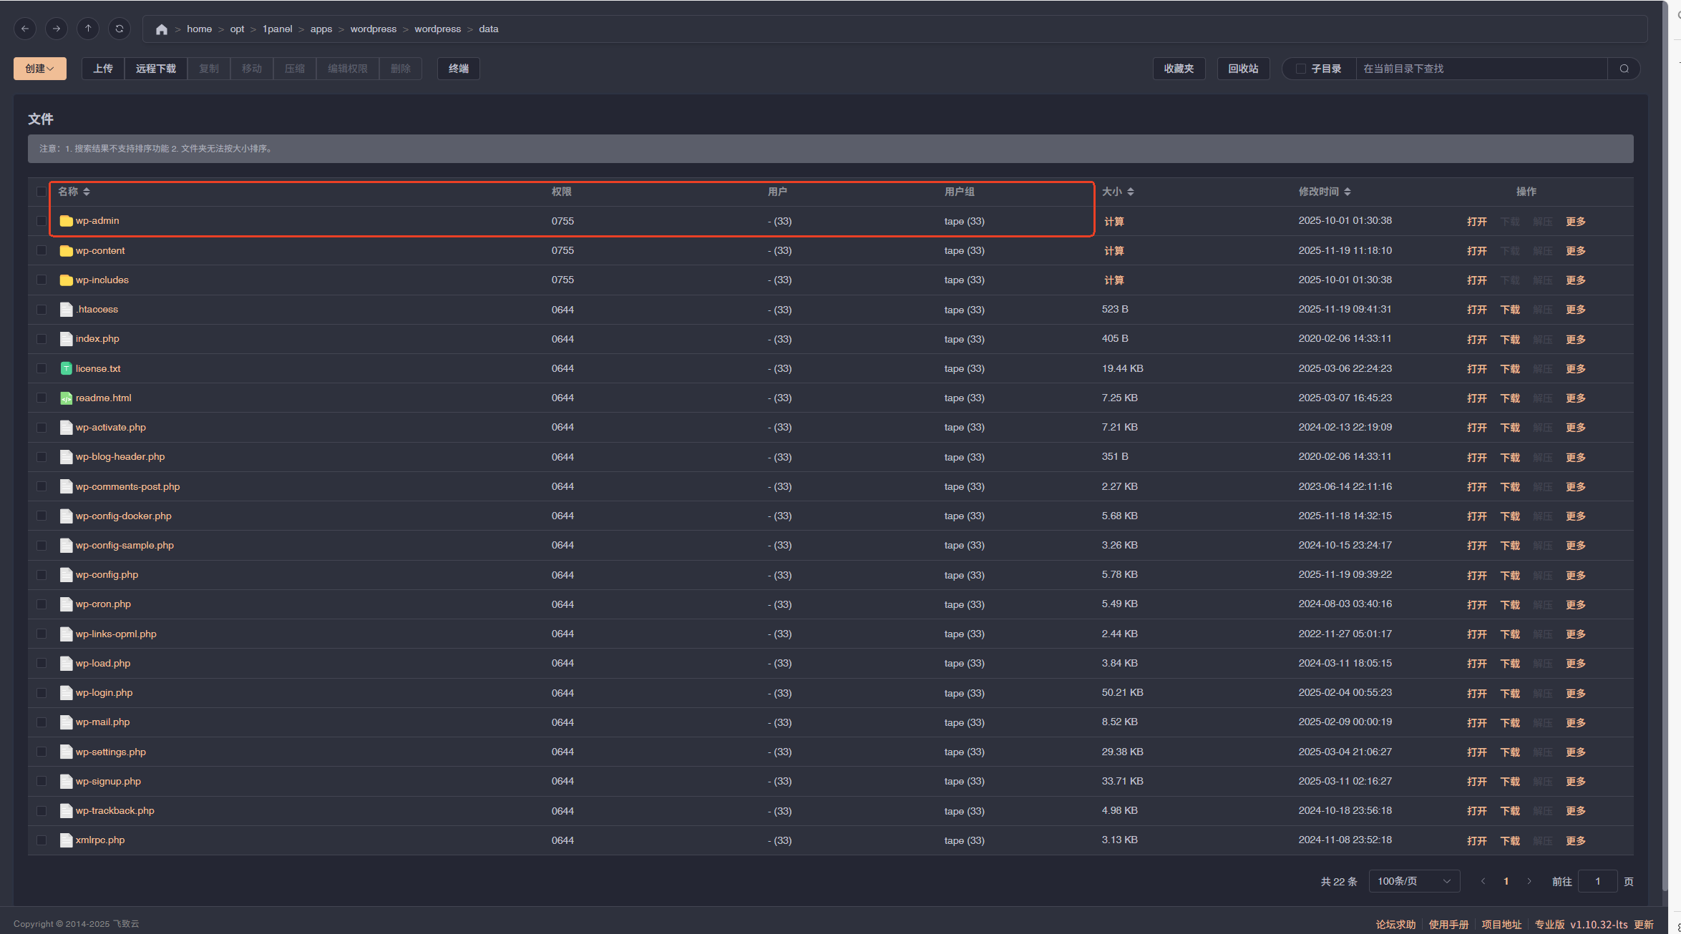This screenshot has height=934, width=1681.
Task: Click the home icon in breadcrumb
Action: coord(162,29)
